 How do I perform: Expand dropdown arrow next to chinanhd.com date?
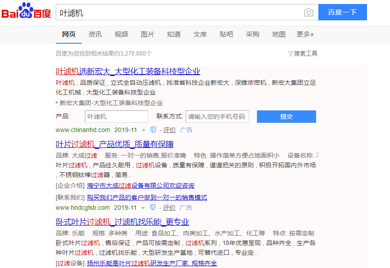[x=144, y=130]
